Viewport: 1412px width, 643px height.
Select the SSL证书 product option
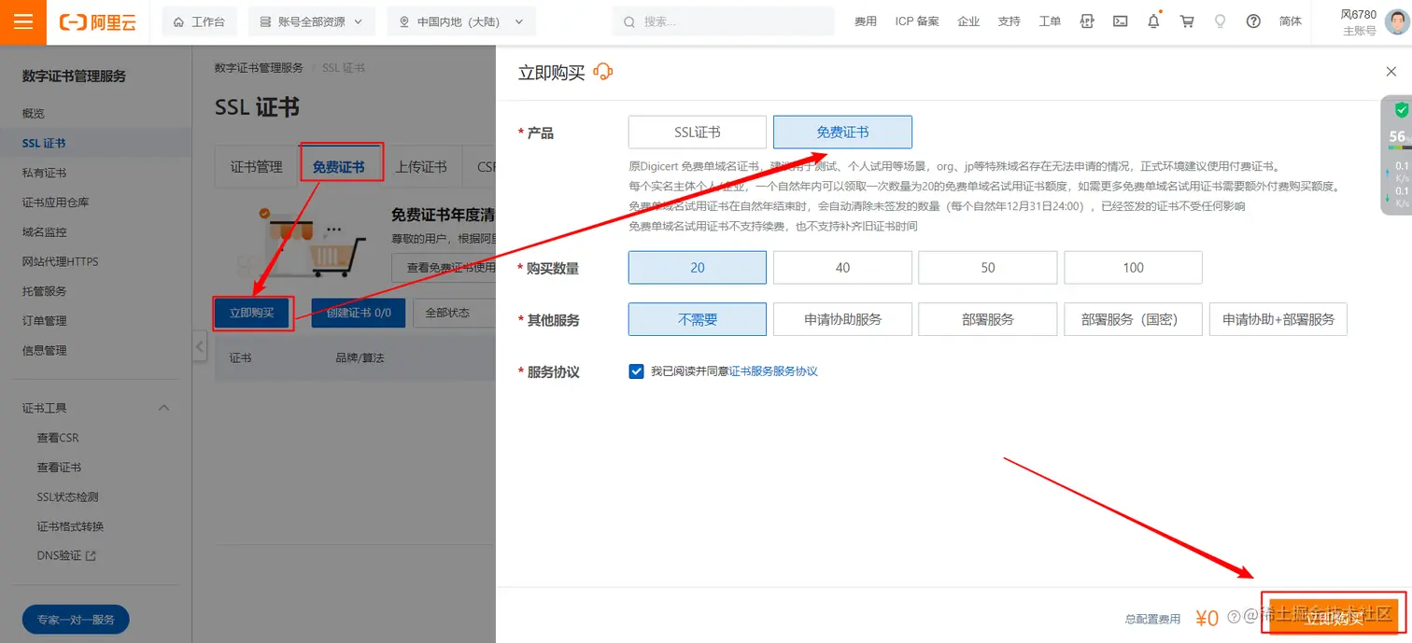(x=698, y=133)
